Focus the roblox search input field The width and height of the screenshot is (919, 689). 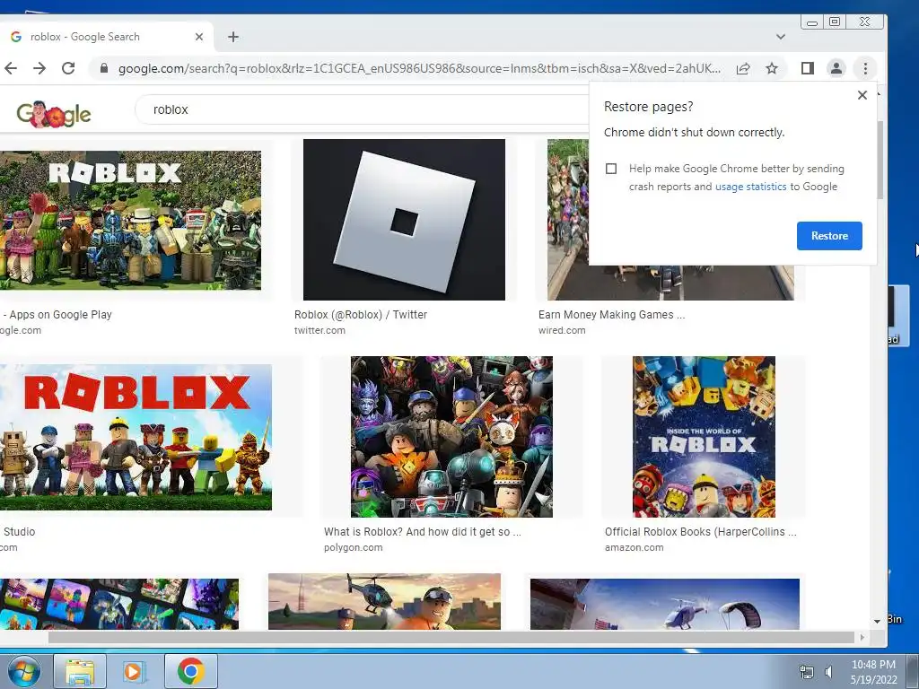pyautogui.click(x=363, y=109)
